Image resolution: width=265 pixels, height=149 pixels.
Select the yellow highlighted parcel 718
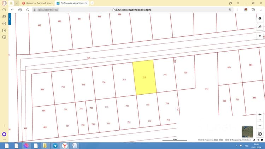(x=145, y=78)
